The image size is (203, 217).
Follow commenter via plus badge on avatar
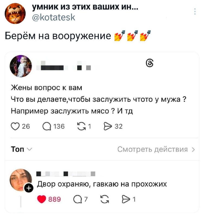click(29, 188)
